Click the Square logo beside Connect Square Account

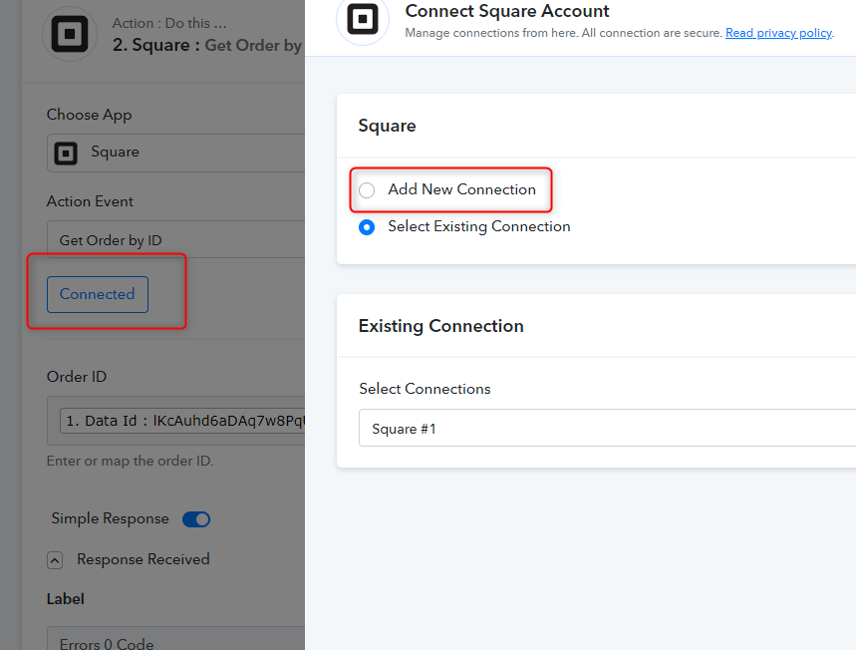(x=363, y=21)
